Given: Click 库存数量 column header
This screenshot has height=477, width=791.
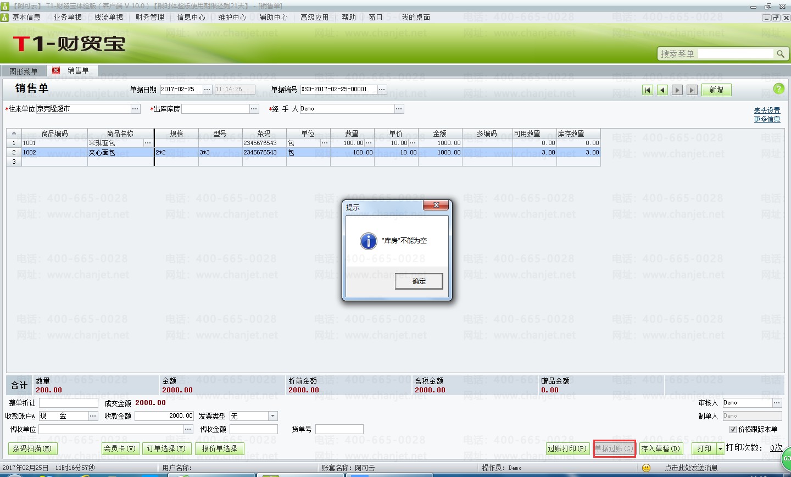Looking at the screenshot, I should 578,134.
